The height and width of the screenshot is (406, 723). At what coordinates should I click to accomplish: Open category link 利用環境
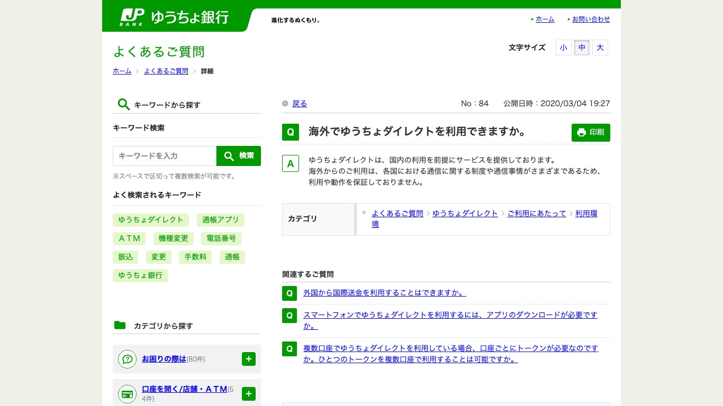point(586,214)
